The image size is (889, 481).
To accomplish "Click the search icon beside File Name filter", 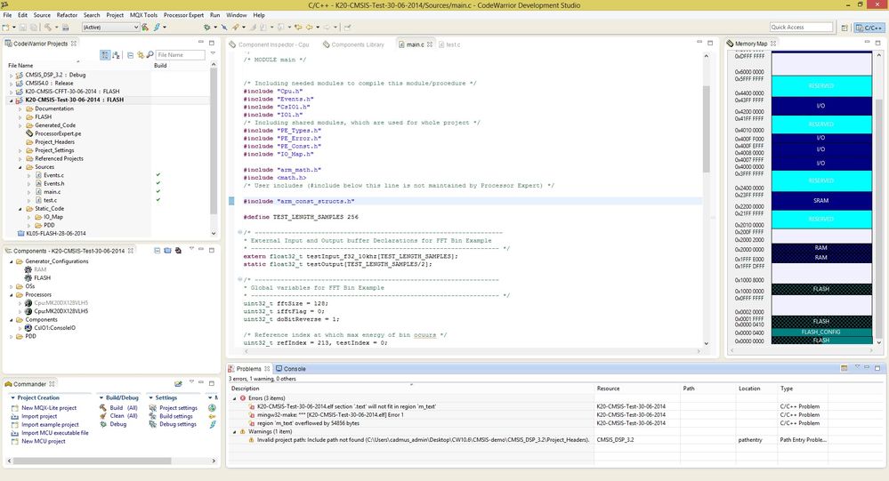I will (150, 55).
